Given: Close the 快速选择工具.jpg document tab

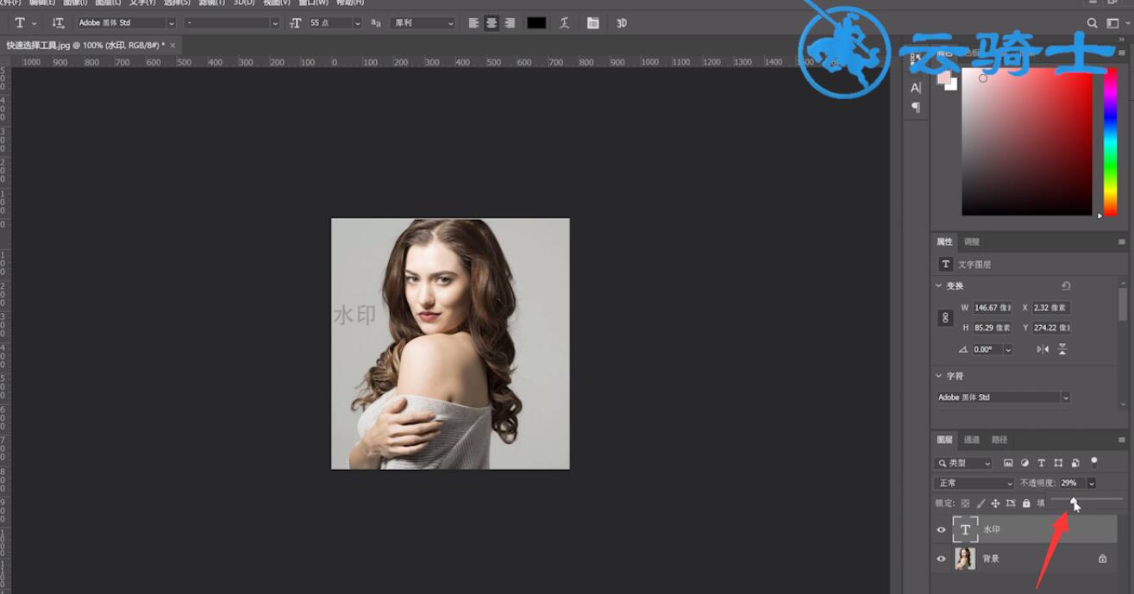Looking at the screenshot, I should point(173,45).
